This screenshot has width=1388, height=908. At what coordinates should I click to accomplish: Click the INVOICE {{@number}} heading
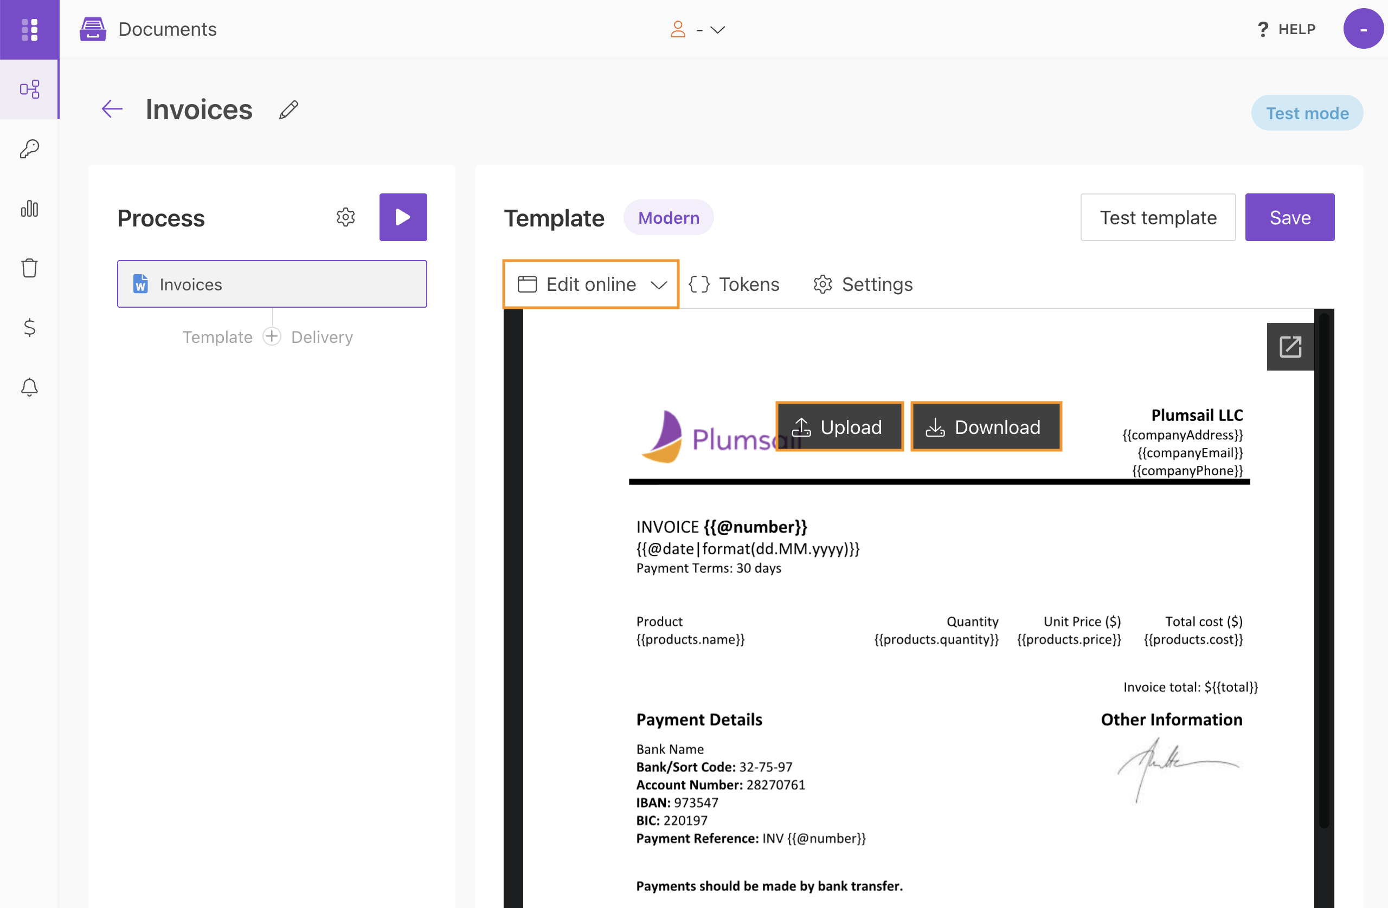(x=722, y=527)
